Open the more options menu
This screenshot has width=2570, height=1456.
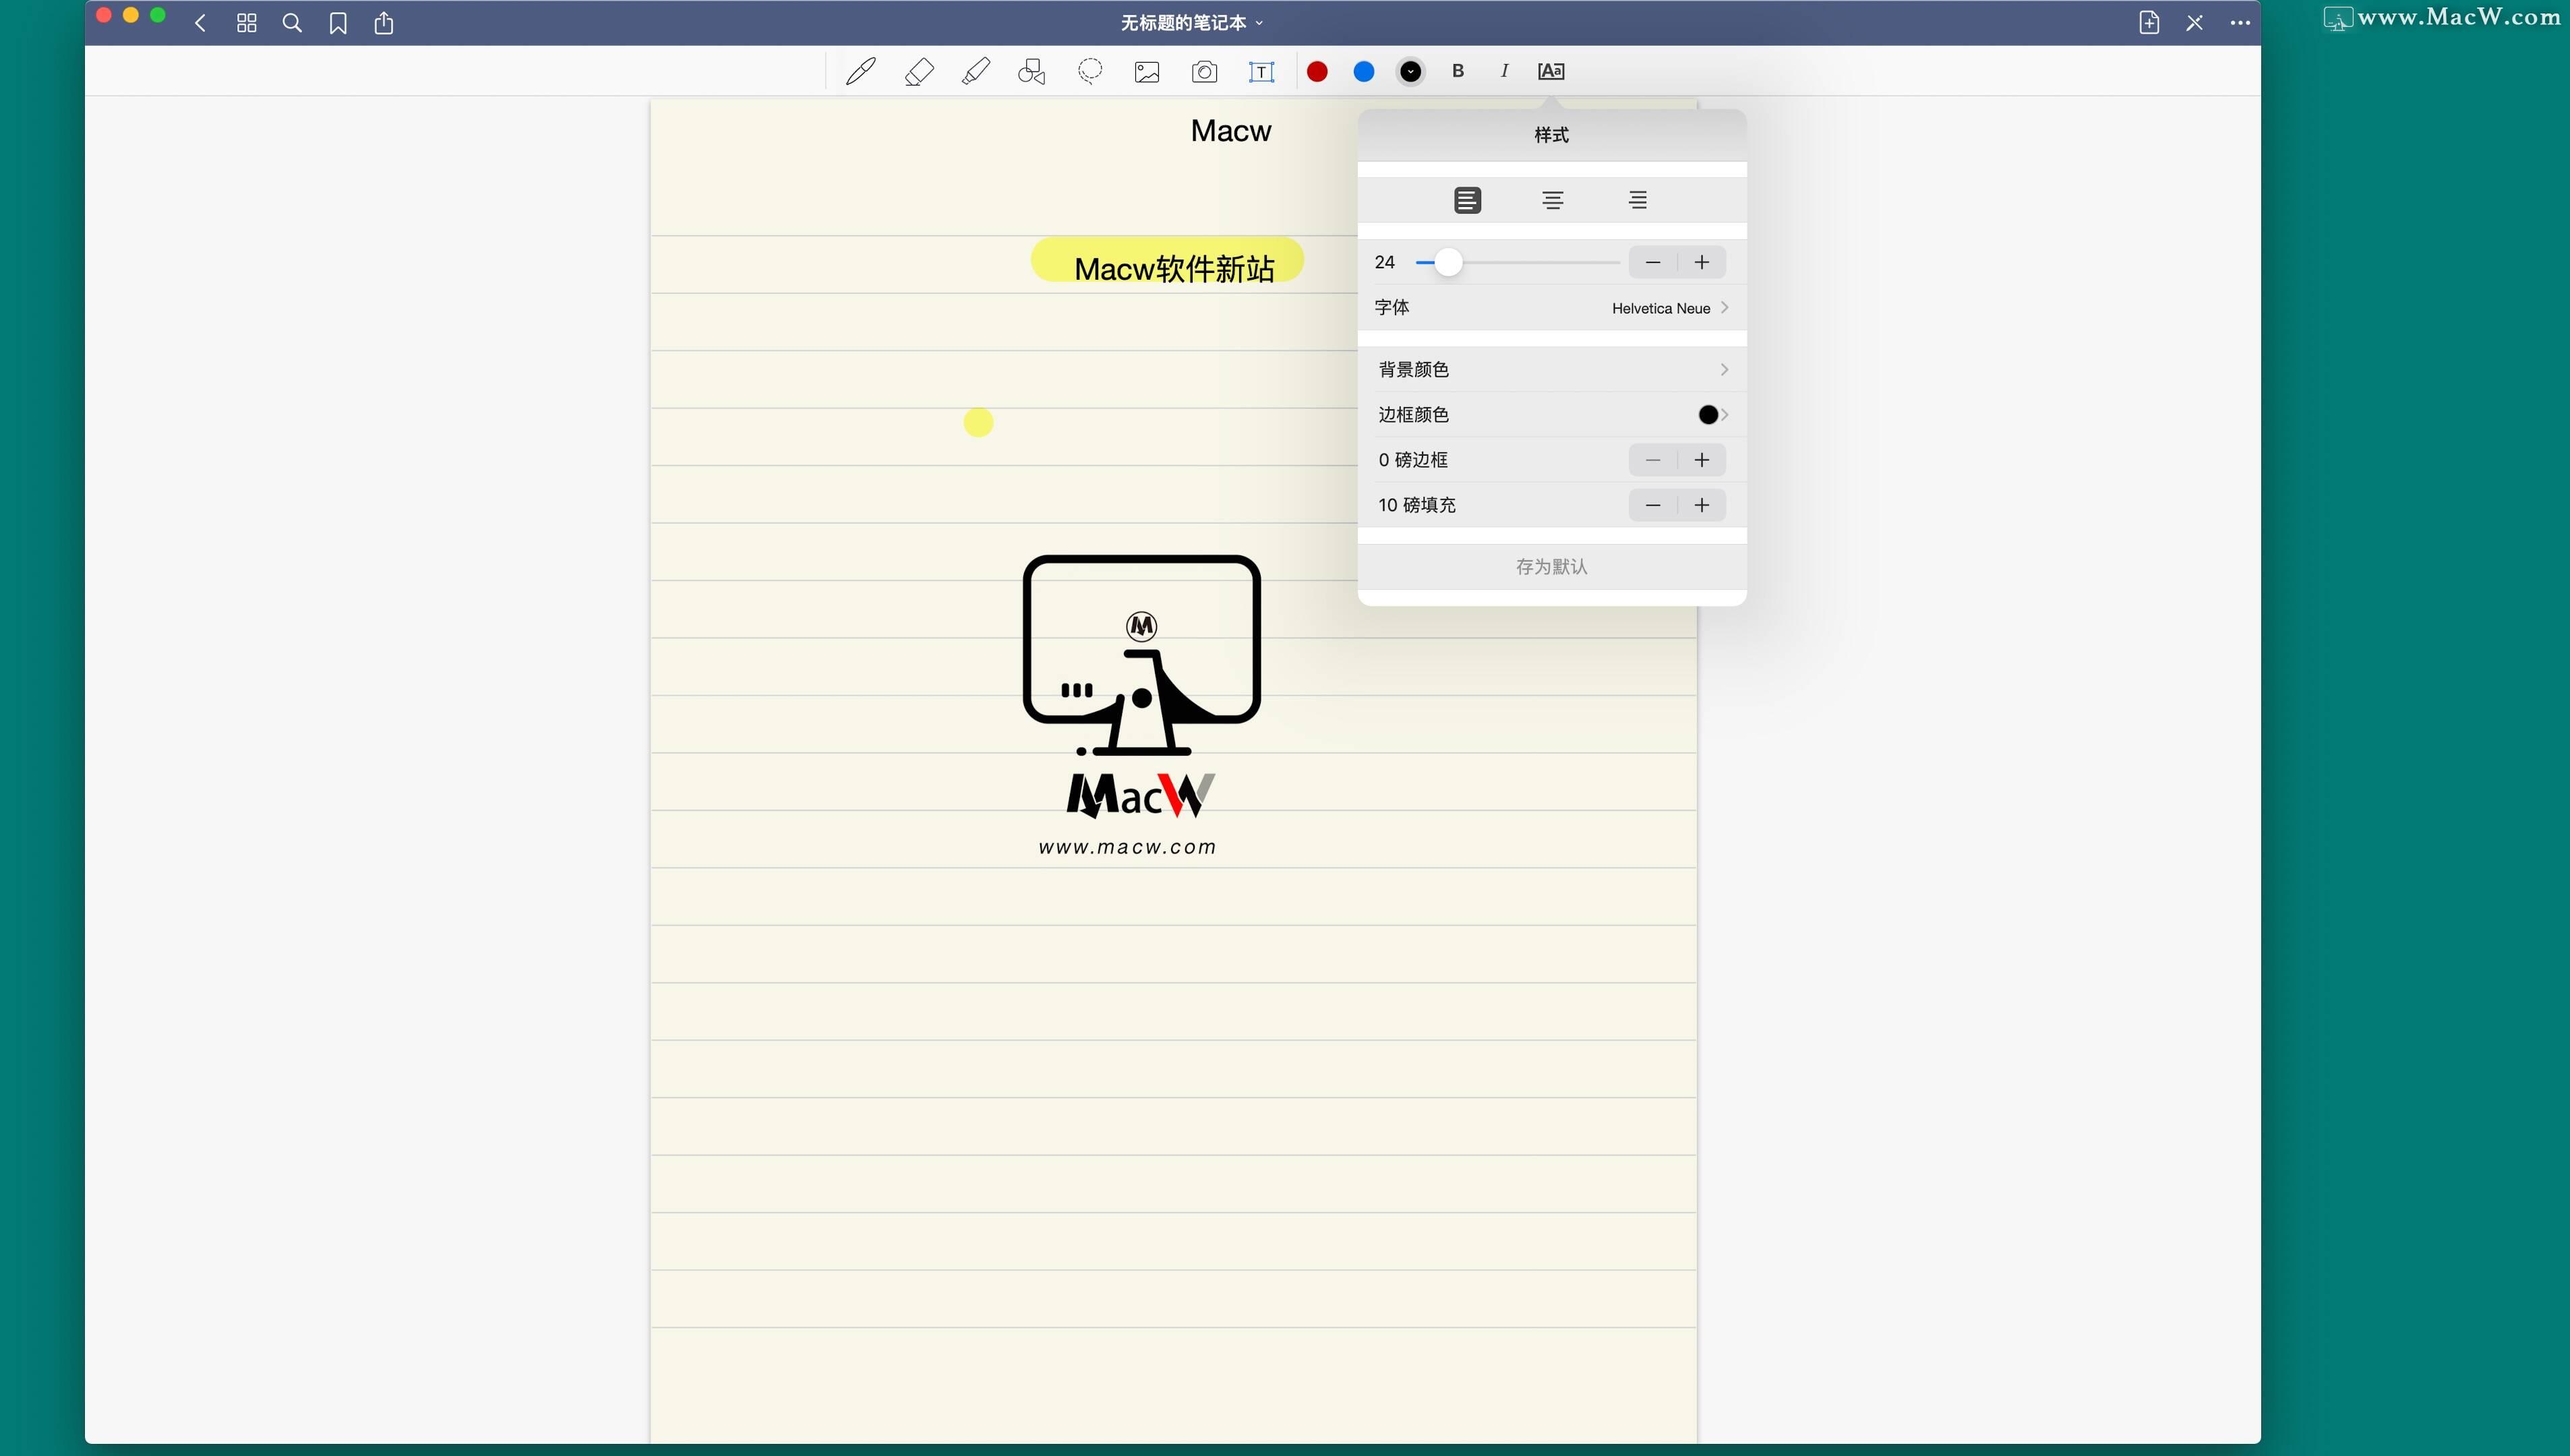coord(2240,22)
